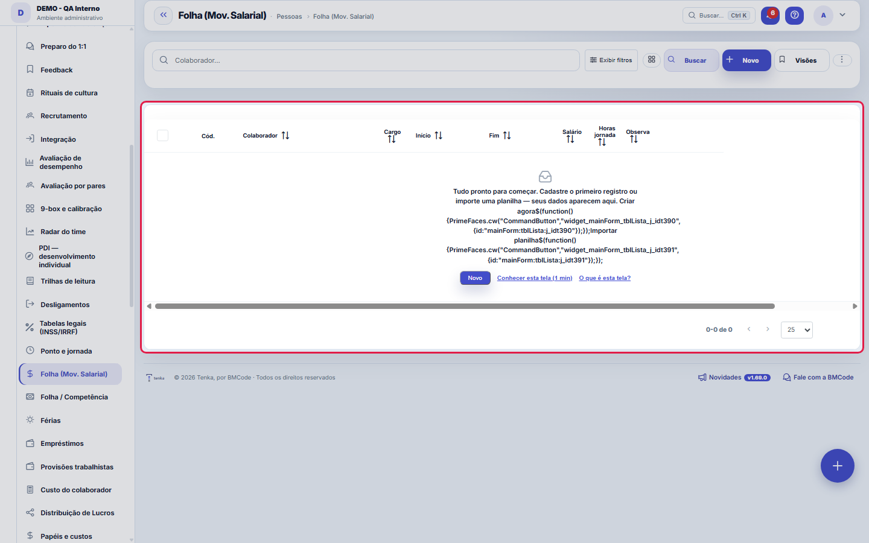The height and width of the screenshot is (543, 869).
Task: Click the Buscar search button
Action: (692, 60)
